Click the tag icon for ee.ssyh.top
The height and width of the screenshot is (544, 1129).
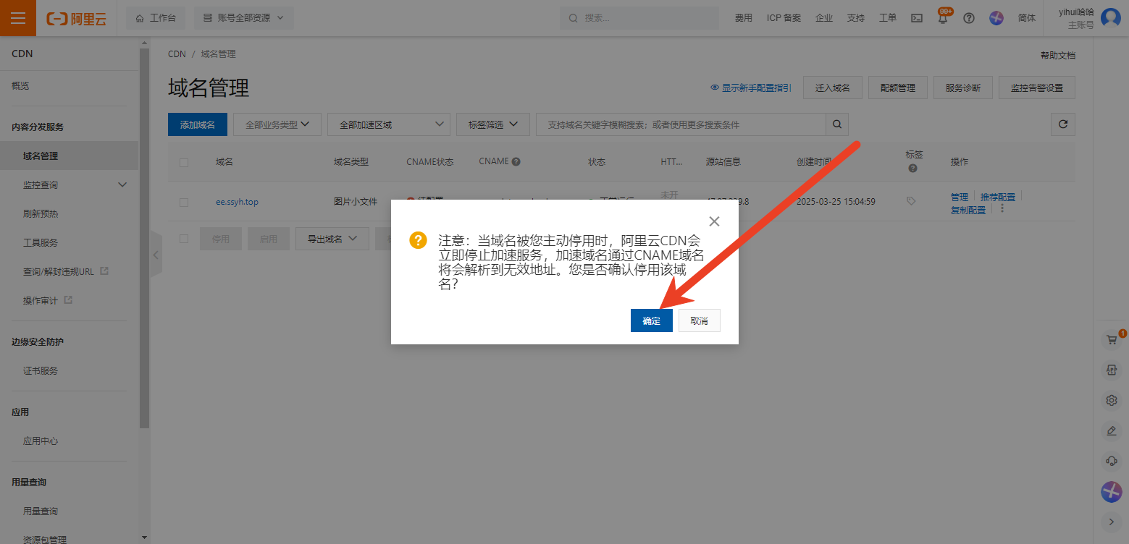point(911,201)
